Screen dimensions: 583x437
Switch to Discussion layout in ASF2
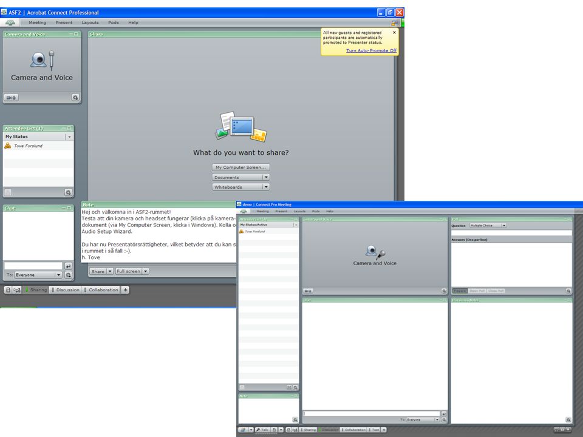coord(66,290)
